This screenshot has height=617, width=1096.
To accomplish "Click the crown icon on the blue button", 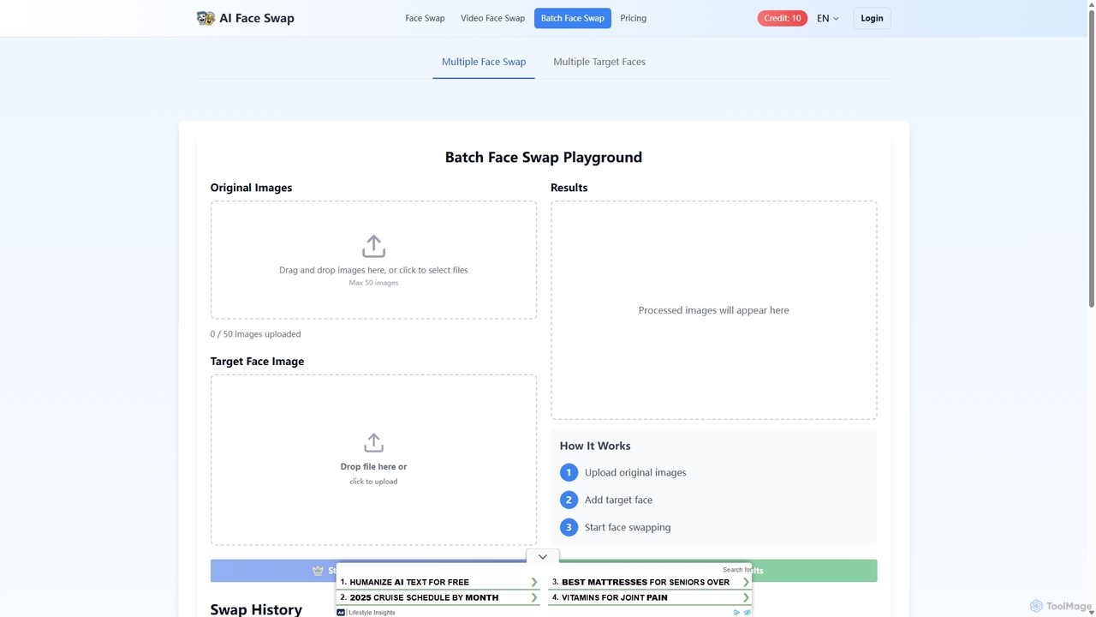I will (319, 571).
